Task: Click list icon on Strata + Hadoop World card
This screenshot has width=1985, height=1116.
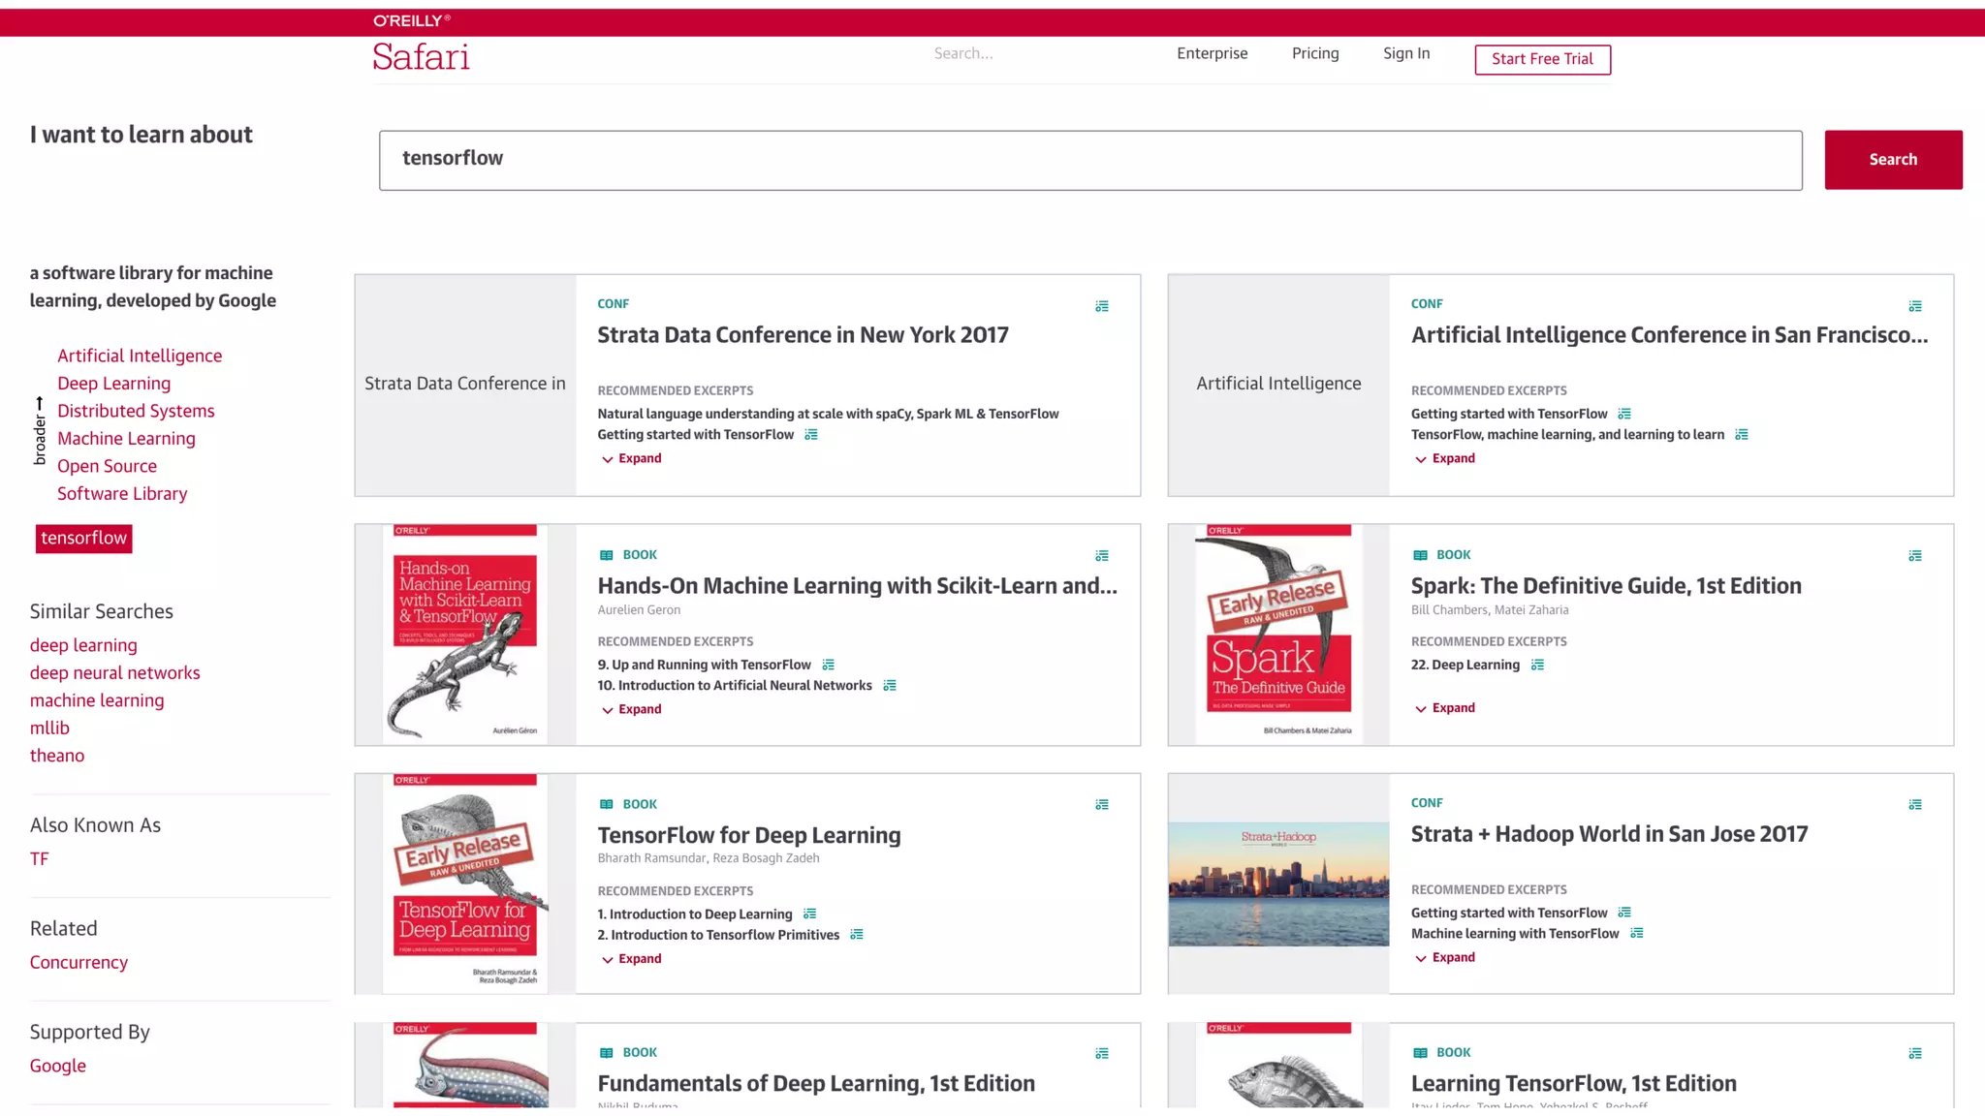Action: (x=1915, y=805)
